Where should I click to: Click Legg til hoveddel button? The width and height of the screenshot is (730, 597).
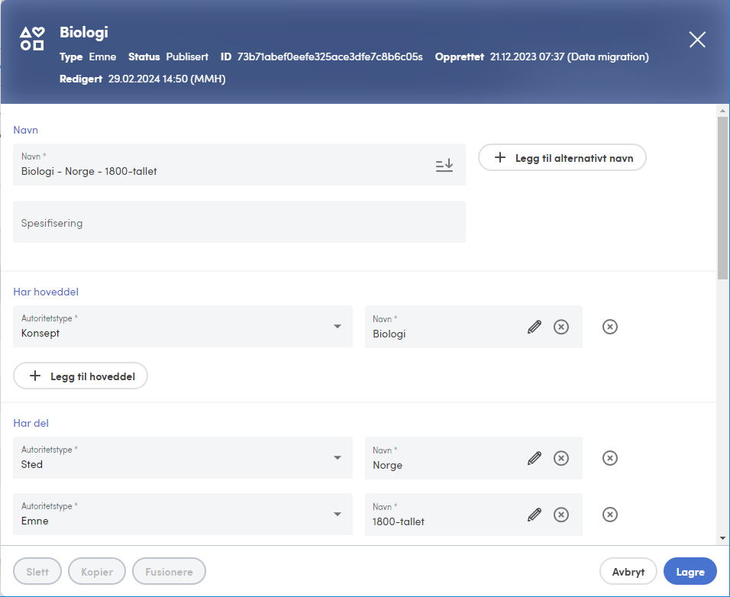pos(80,376)
